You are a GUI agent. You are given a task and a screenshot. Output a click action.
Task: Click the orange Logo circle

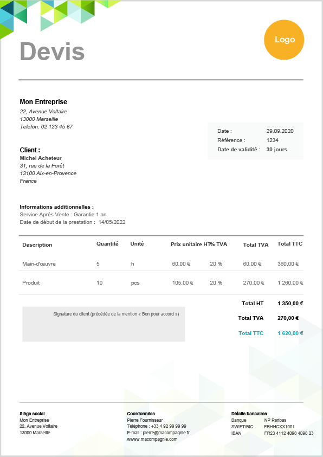point(284,40)
